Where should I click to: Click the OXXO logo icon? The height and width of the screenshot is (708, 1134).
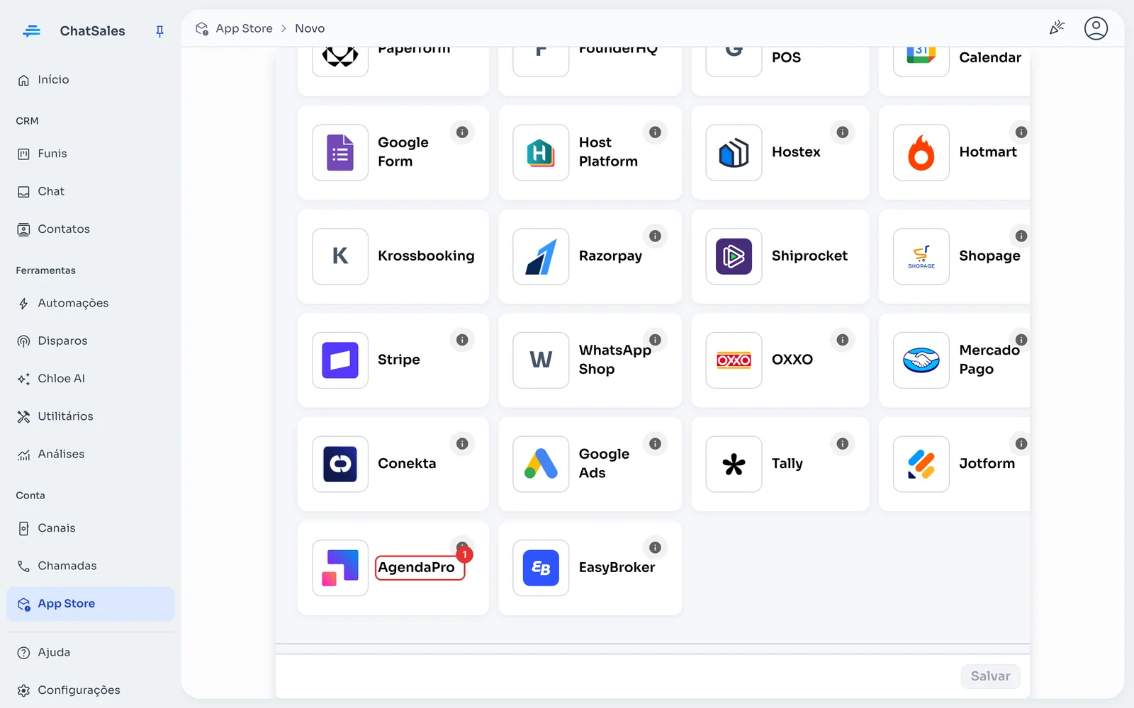pyautogui.click(x=734, y=360)
